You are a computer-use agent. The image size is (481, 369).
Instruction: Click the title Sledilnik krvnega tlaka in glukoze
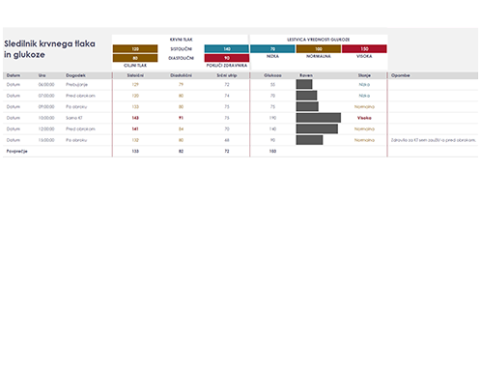49,49
